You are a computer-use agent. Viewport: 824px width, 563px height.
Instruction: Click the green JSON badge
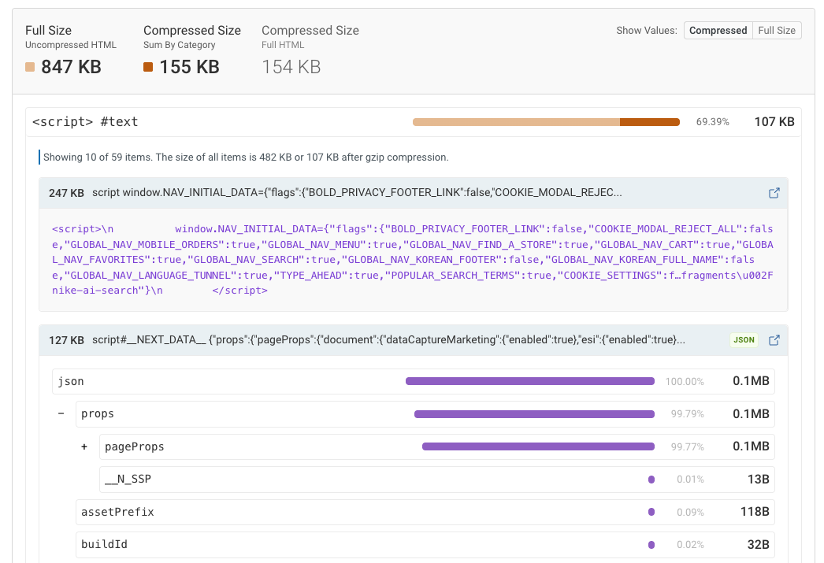coord(744,339)
